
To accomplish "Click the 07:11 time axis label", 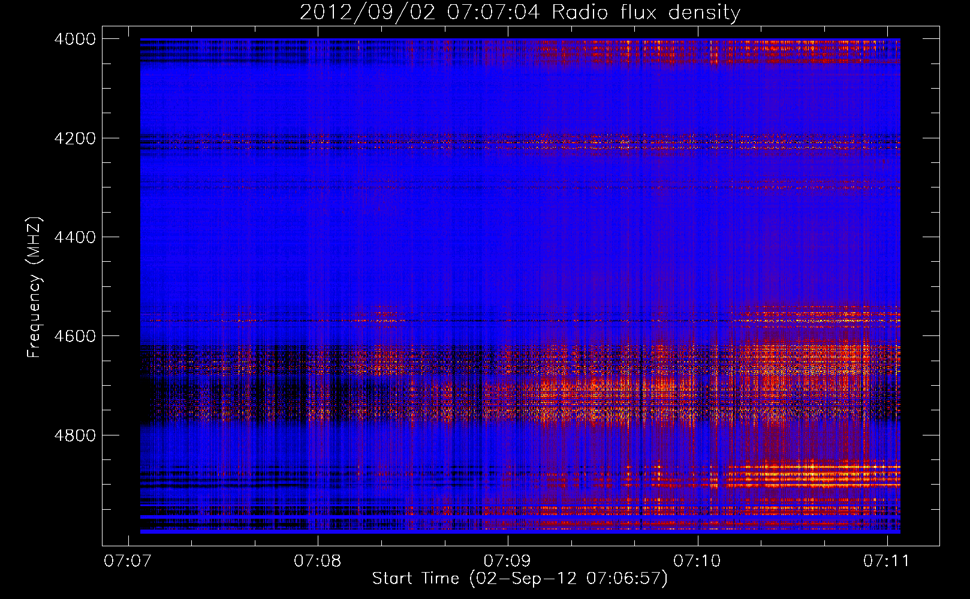I will [x=887, y=561].
